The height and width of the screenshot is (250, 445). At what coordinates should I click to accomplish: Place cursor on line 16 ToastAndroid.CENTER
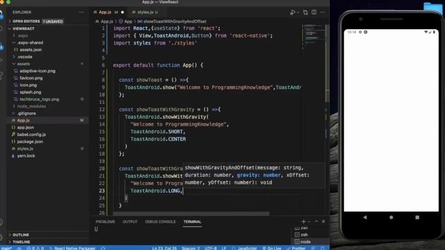158,139
